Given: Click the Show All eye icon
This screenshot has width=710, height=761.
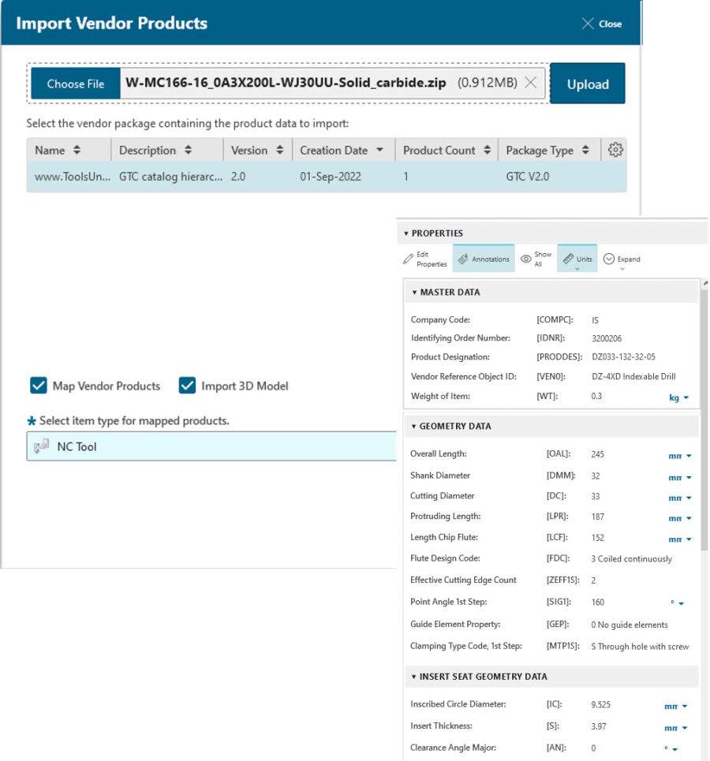Looking at the screenshot, I should click(x=525, y=259).
